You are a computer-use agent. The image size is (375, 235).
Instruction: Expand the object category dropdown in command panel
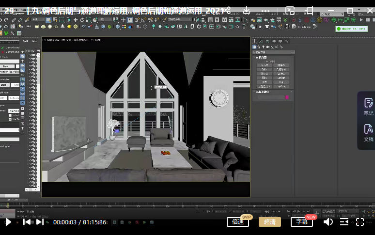(x=274, y=52)
